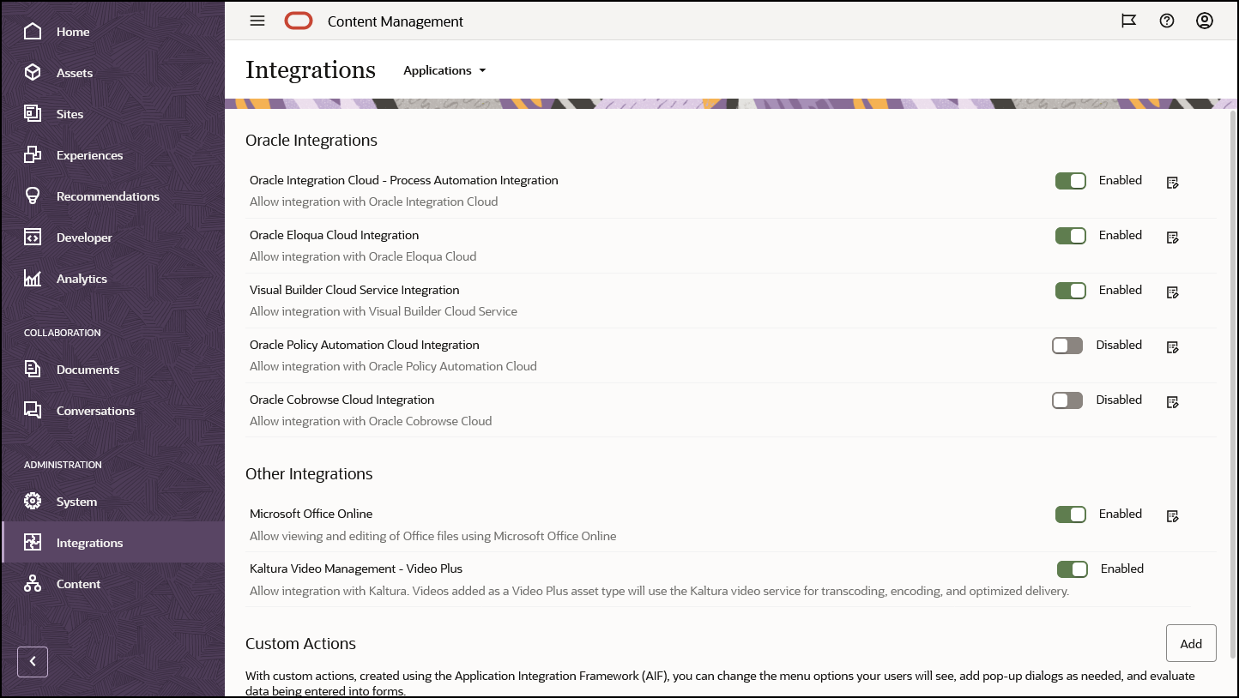The image size is (1239, 698).
Task: Click 'Microsoft Office Online' row title
Action: tap(311, 514)
